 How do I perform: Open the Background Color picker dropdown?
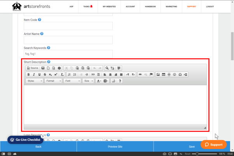106,81
